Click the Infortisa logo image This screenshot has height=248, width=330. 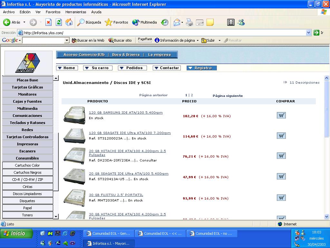click(x=28, y=63)
